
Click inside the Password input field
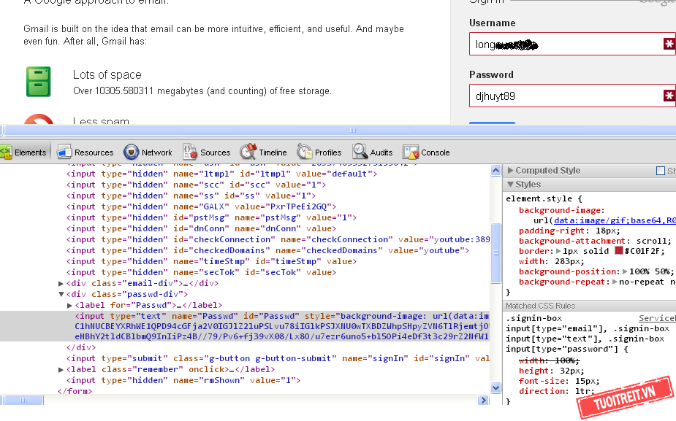[563, 96]
